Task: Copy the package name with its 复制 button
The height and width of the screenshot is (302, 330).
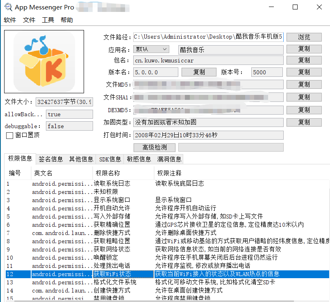Action: [304, 60]
